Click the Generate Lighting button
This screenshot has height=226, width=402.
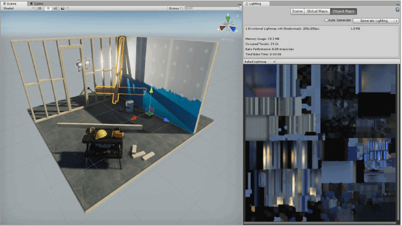point(373,20)
